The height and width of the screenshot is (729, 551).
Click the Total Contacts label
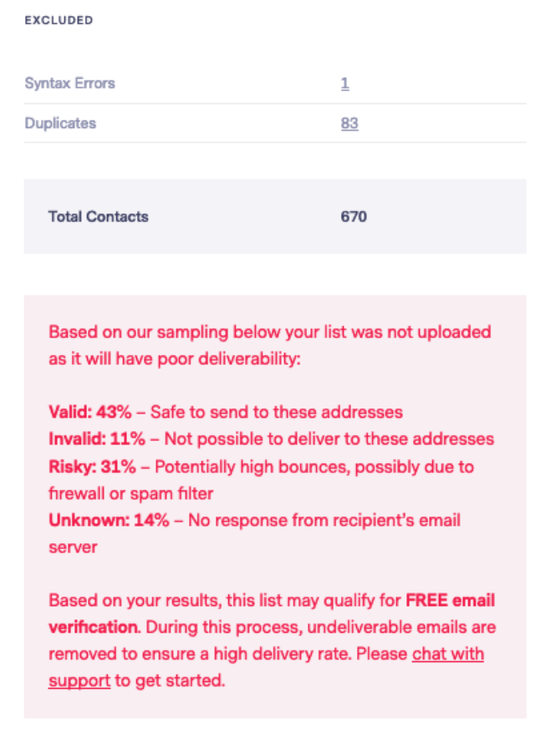[99, 217]
